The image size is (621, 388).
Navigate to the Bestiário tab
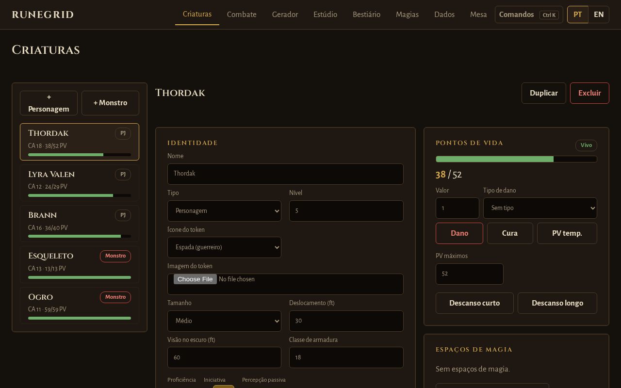coord(366,15)
